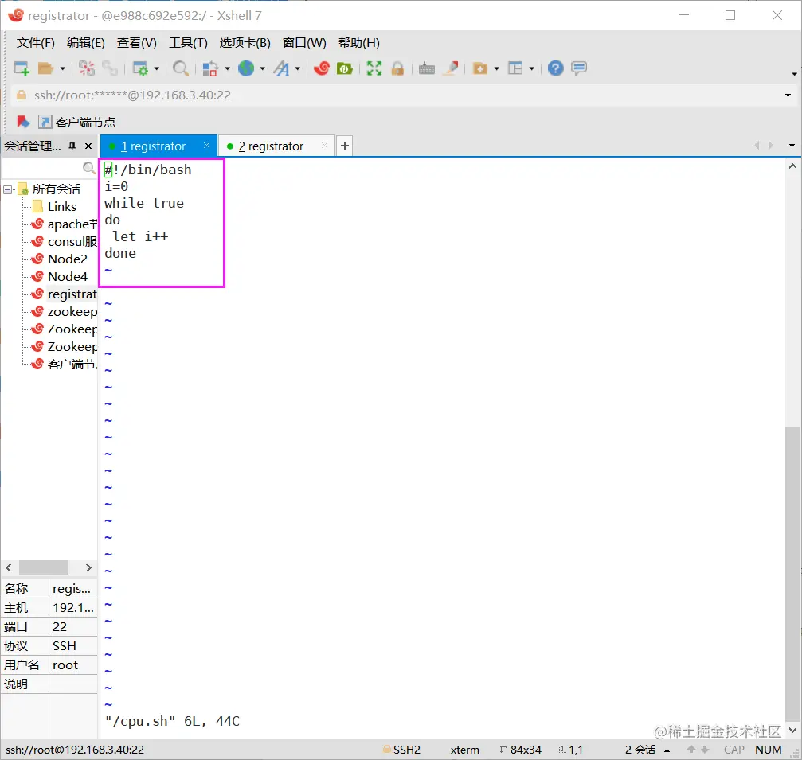Click the color scheme toolbar icon
Image resolution: width=802 pixels, height=760 pixels.
coord(210,68)
